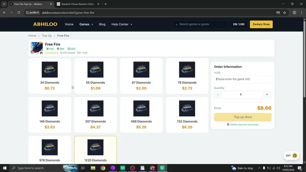Expand the Games dropdown menu
The image size is (306, 172).
pos(86,24)
